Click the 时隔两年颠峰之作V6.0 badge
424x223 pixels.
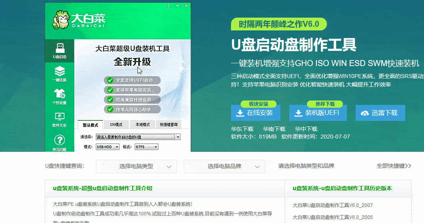[x=279, y=24]
